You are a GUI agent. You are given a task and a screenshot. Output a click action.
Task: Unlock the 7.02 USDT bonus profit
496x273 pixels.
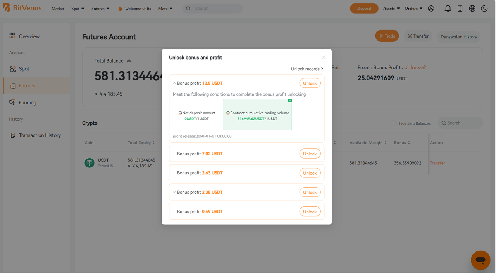[310, 154]
